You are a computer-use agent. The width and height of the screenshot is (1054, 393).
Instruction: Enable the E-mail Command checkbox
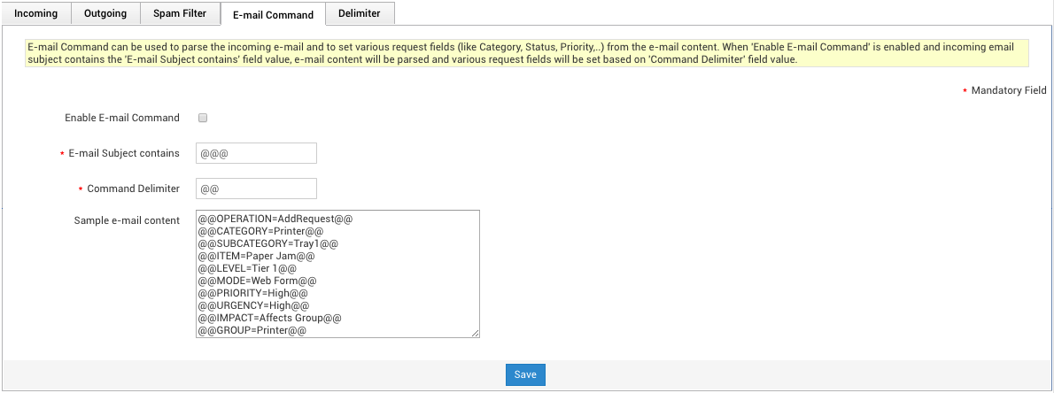pyautogui.click(x=203, y=118)
